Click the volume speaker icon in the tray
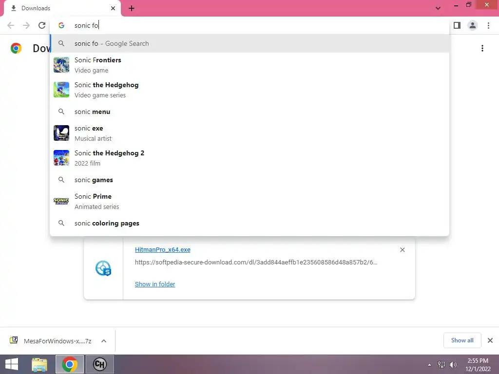The image size is (499, 374). pyautogui.click(x=453, y=365)
